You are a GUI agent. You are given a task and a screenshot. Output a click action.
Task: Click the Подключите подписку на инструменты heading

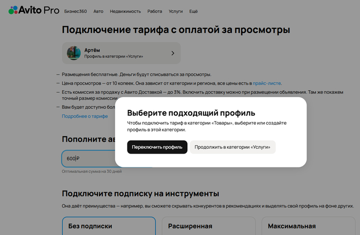[x=140, y=193]
